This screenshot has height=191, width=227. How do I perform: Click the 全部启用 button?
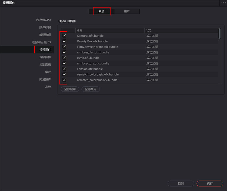pos(70,89)
